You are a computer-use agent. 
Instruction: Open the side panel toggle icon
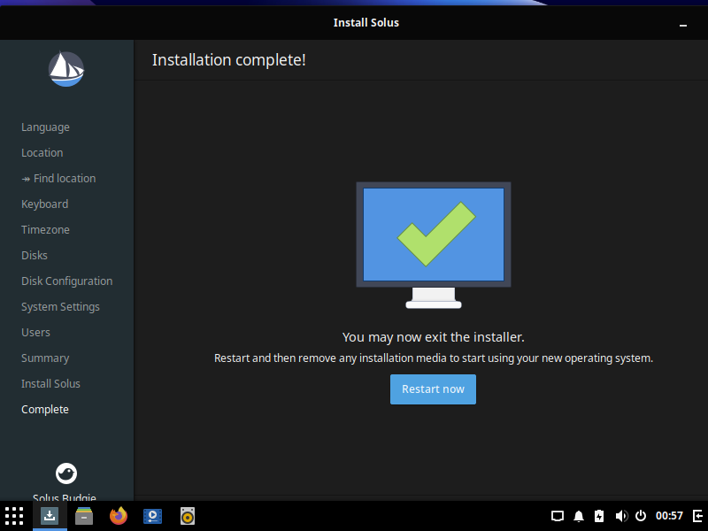coord(697,516)
